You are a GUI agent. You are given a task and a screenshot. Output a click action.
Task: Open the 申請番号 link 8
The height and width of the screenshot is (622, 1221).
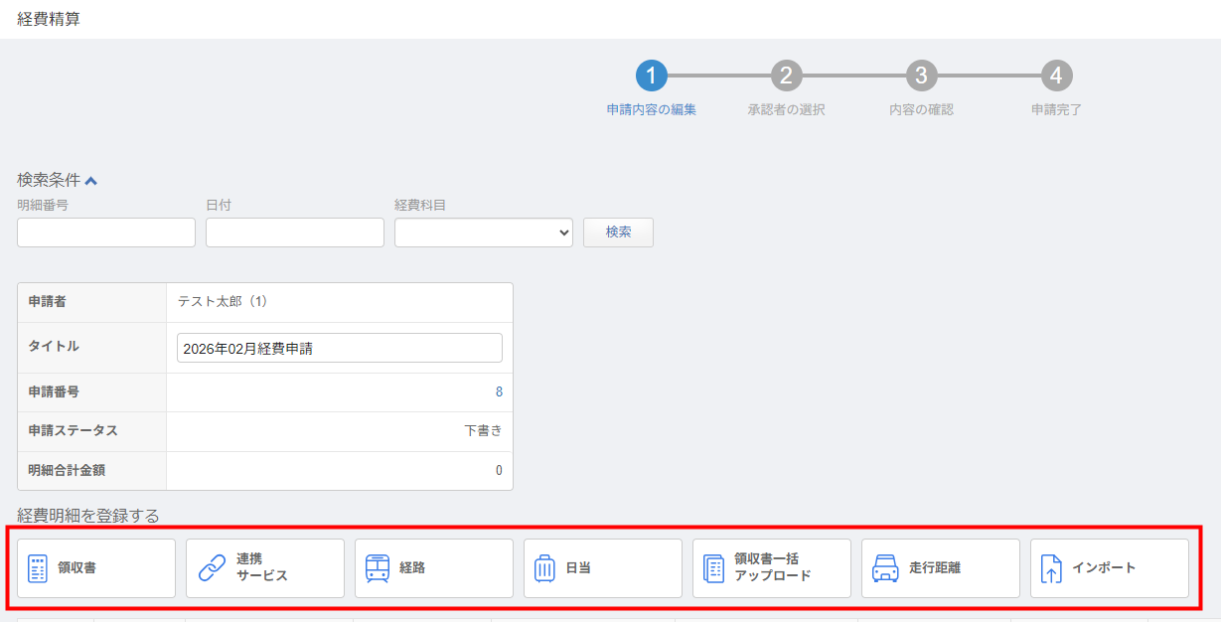[x=499, y=392]
